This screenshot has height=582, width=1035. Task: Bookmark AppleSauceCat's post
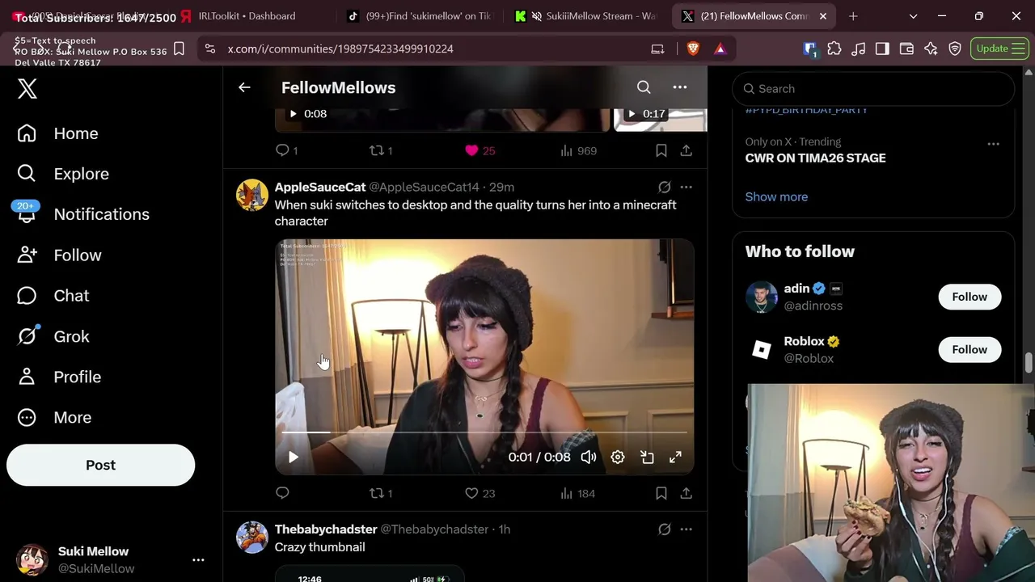(x=661, y=493)
